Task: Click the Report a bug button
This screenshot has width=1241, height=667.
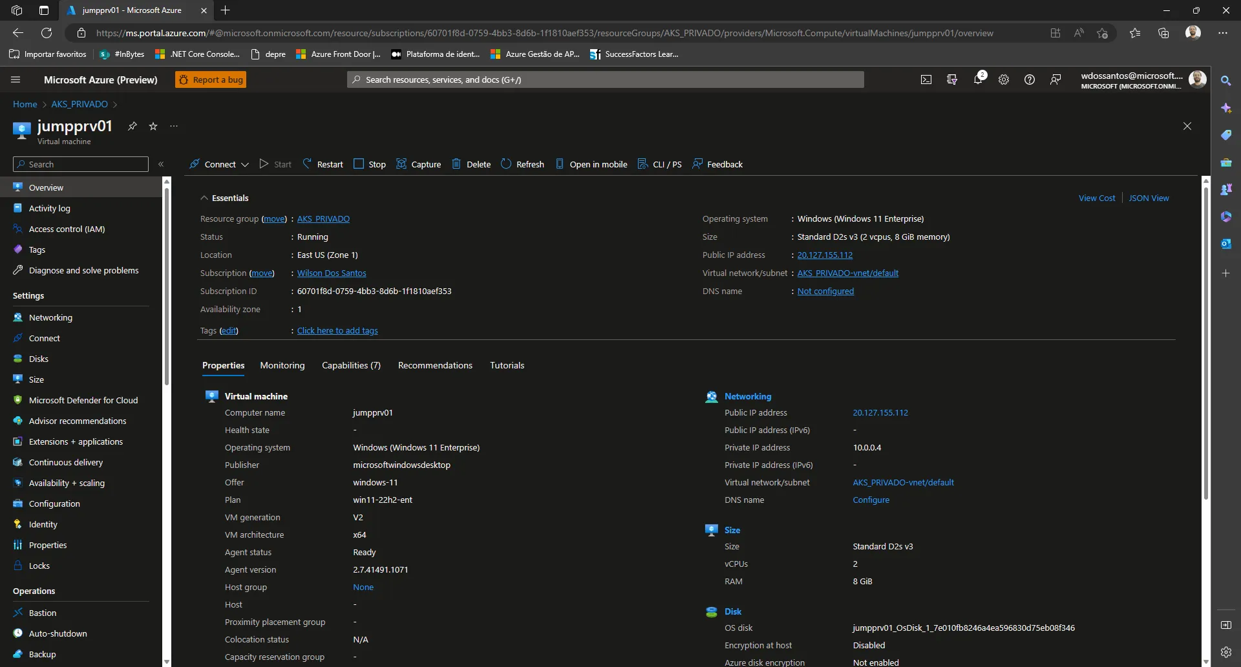Action: click(211, 79)
